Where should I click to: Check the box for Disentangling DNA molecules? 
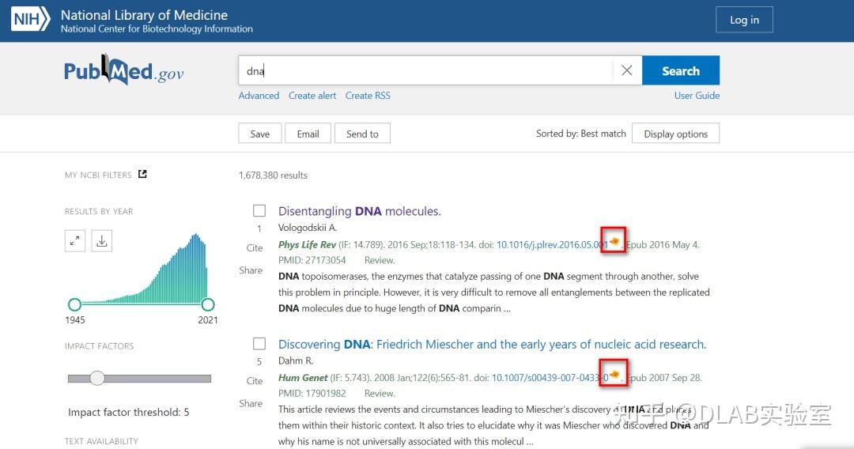click(259, 211)
